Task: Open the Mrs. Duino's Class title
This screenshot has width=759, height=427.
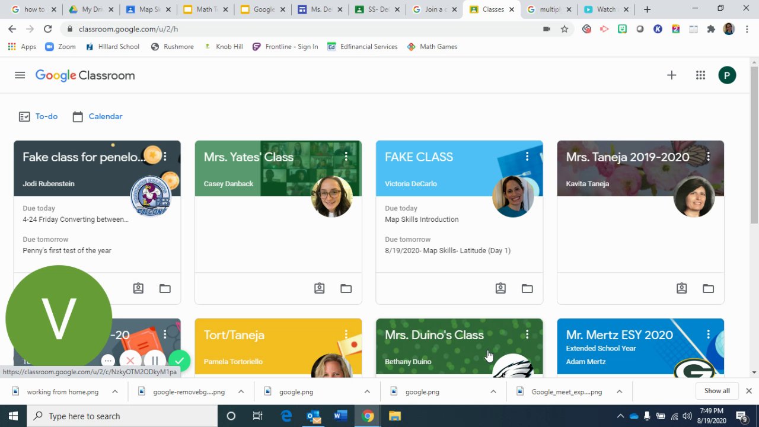Action: [x=434, y=335]
